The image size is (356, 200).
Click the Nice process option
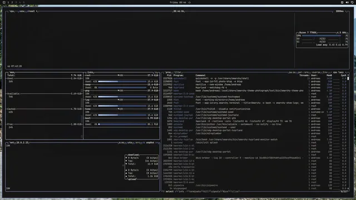point(225,192)
